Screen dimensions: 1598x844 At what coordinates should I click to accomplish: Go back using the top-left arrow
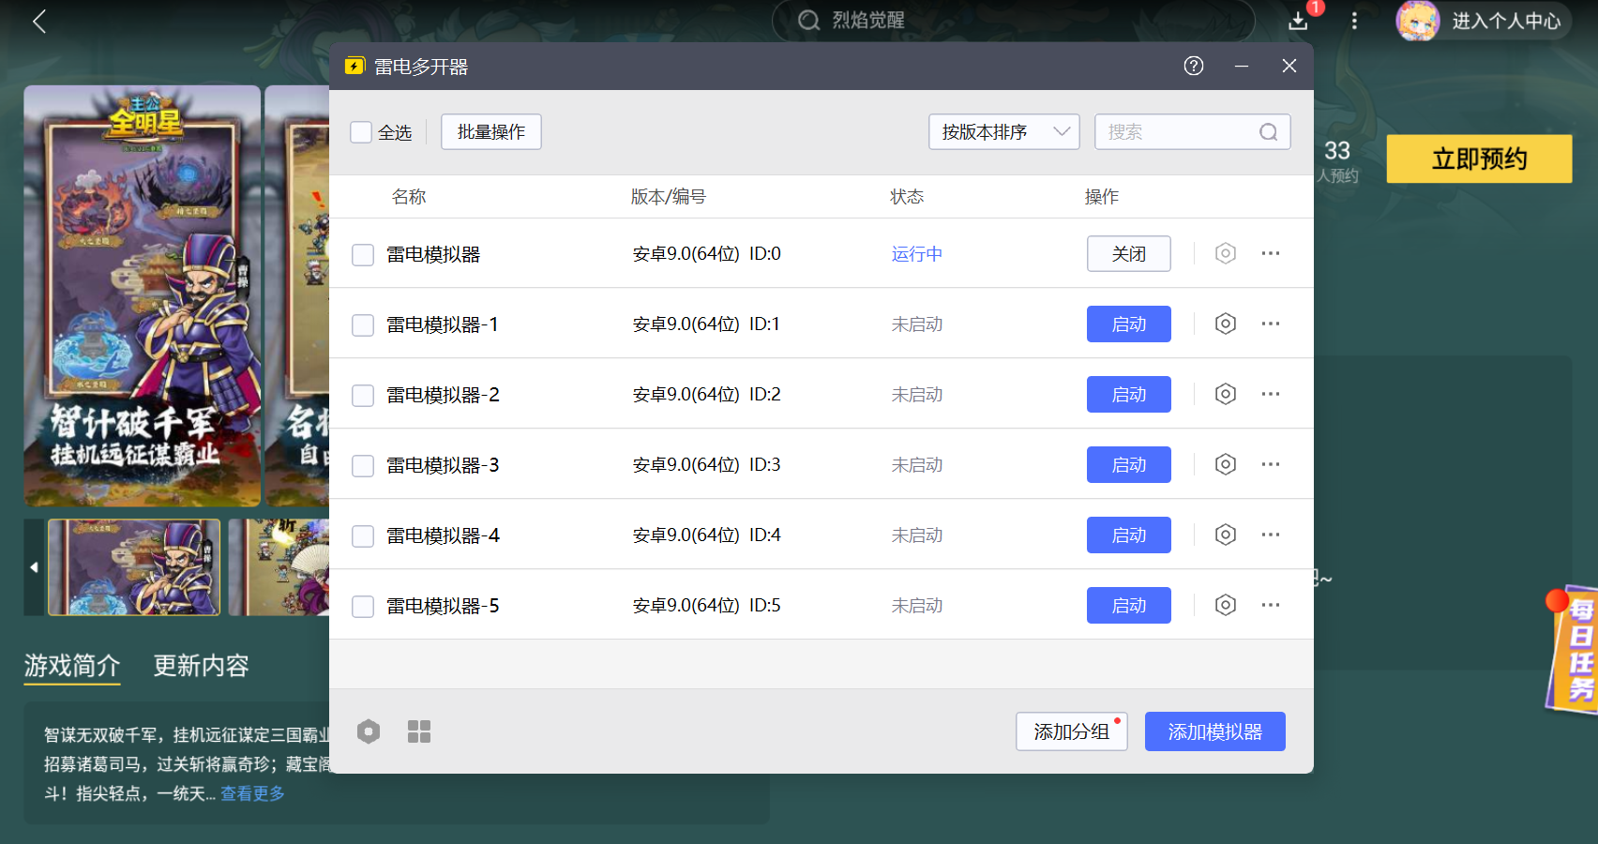[39, 22]
